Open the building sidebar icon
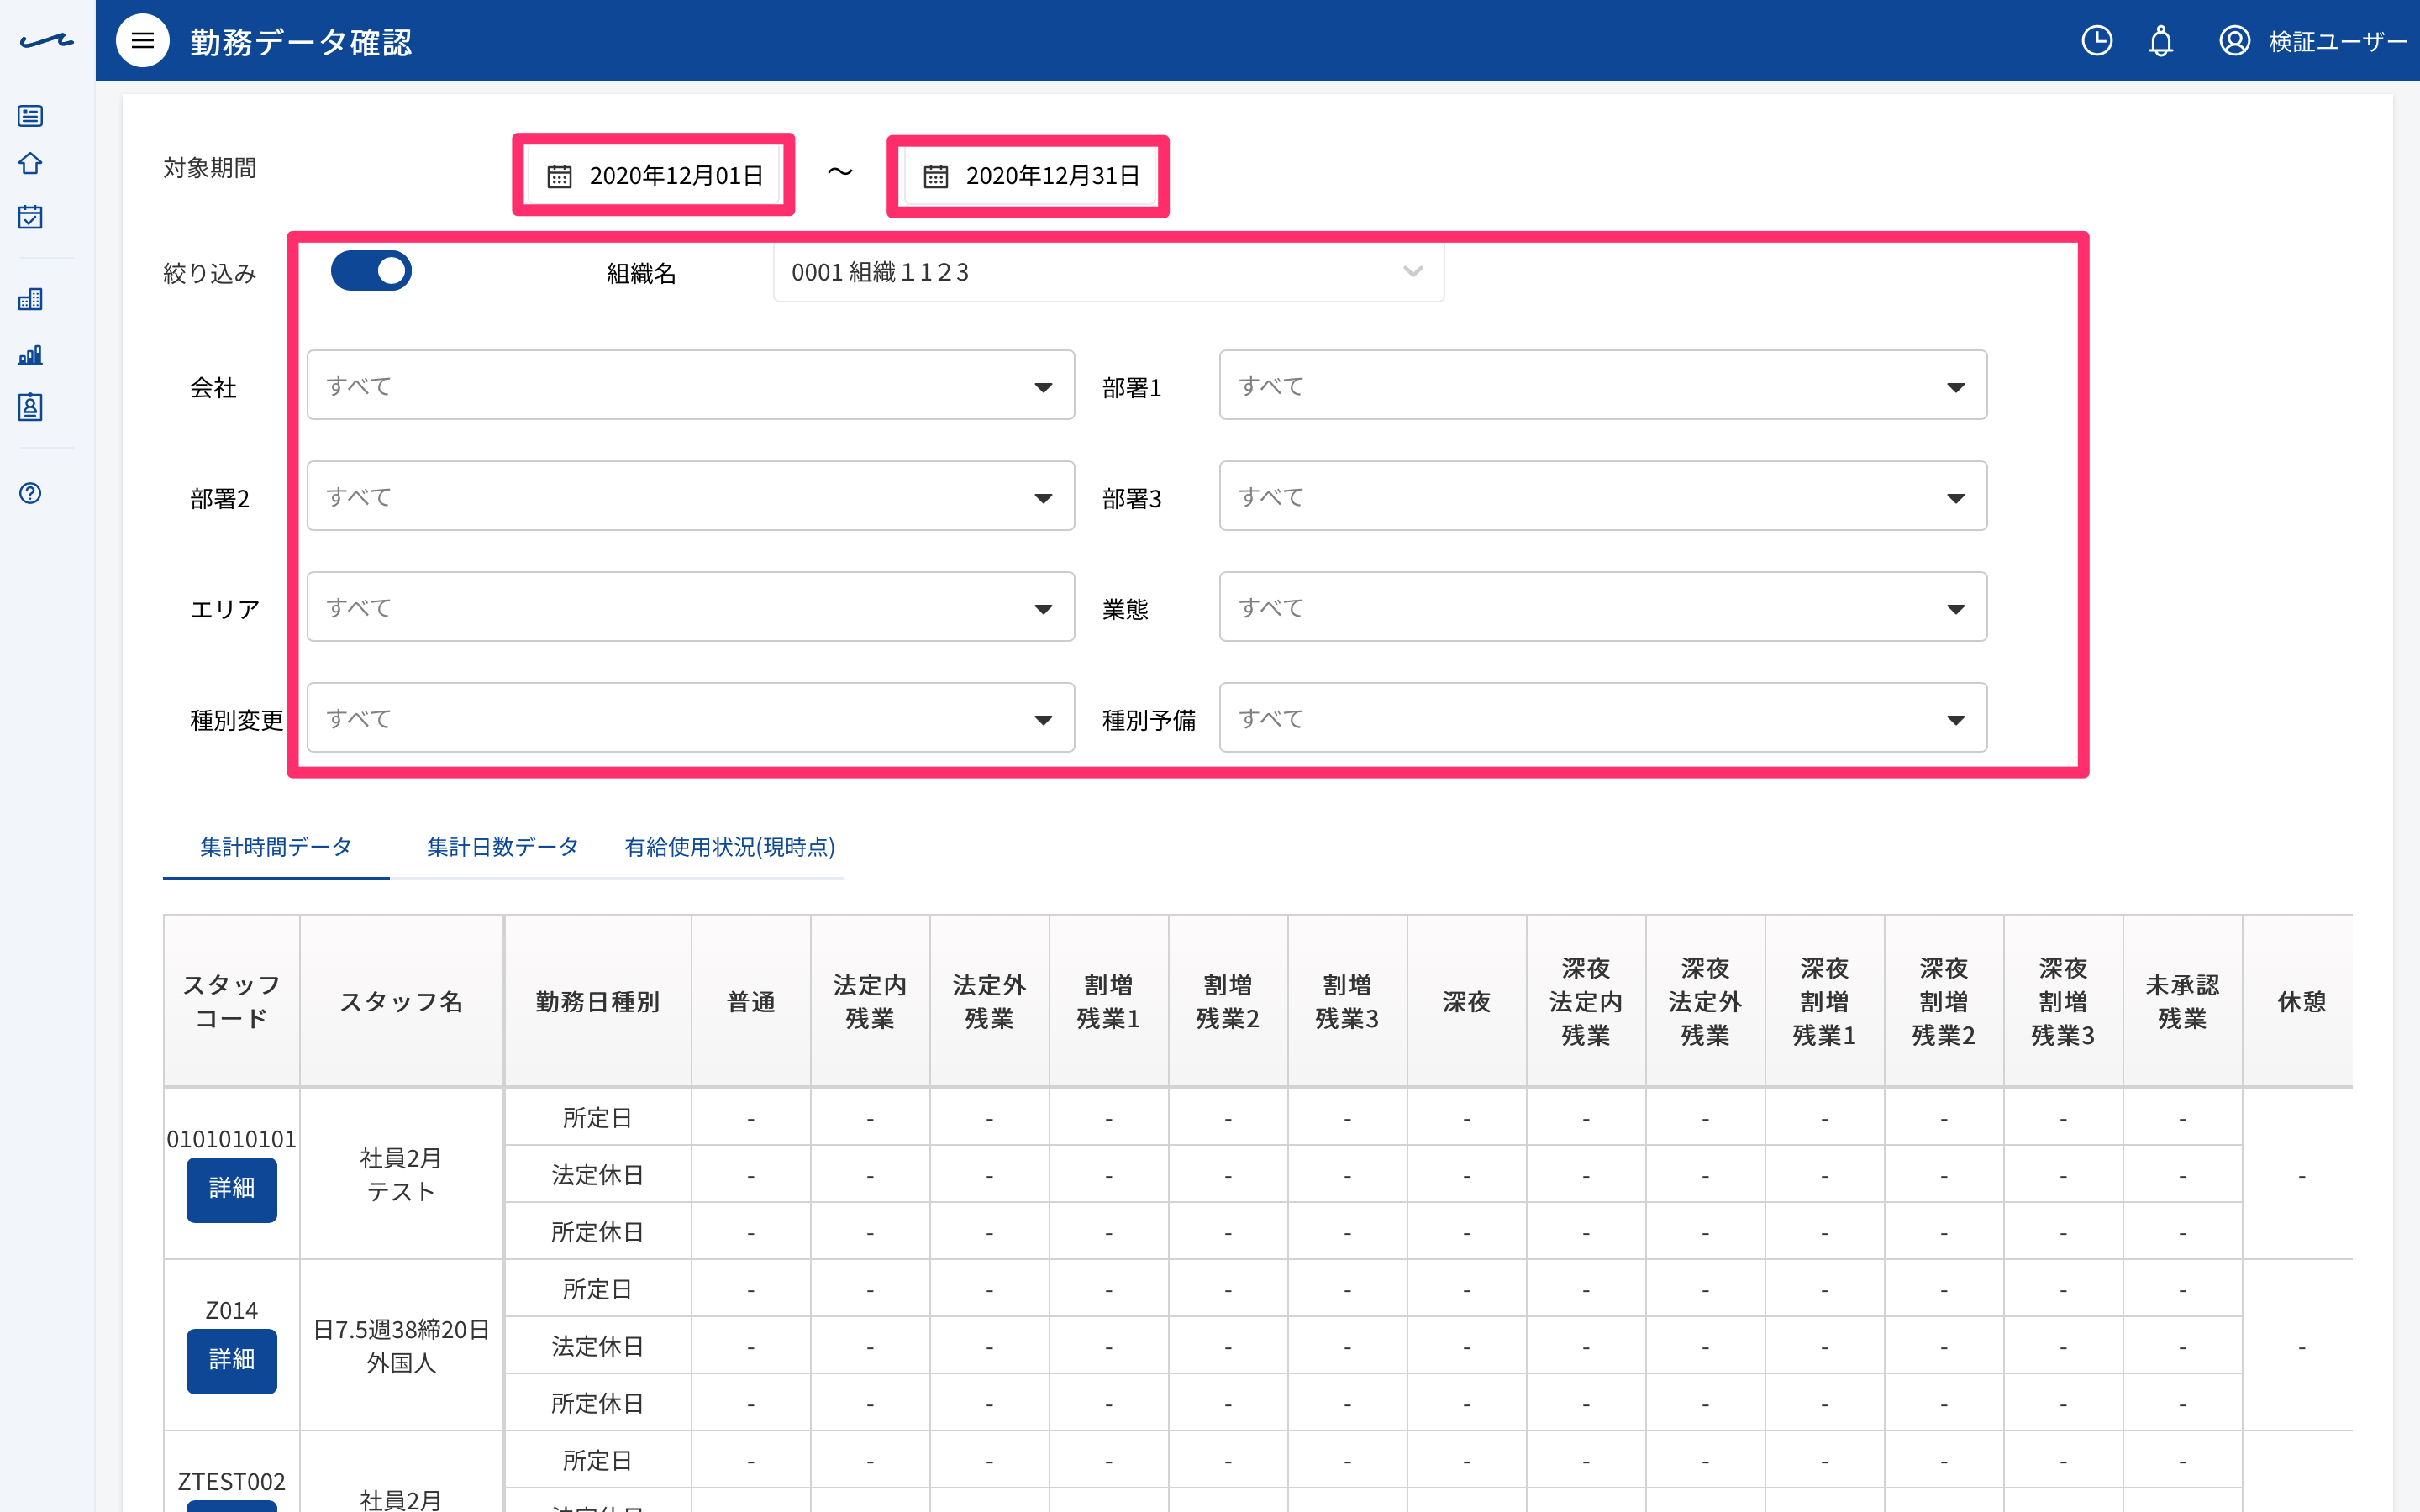This screenshot has height=1512, width=2420. tap(31, 299)
